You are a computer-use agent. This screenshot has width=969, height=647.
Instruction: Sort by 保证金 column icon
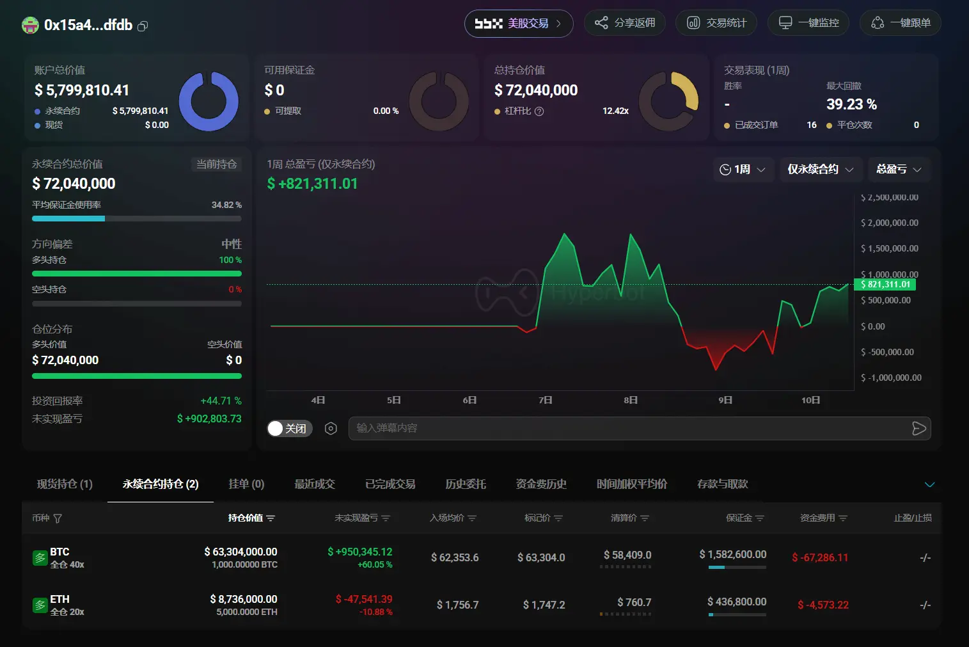coord(760,518)
